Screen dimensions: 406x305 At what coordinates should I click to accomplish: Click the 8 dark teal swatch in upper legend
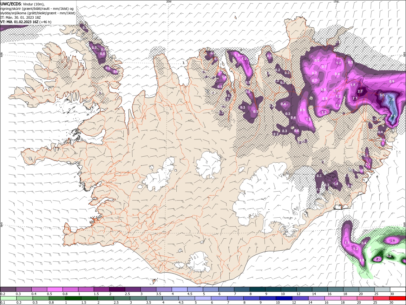tap(258, 289)
